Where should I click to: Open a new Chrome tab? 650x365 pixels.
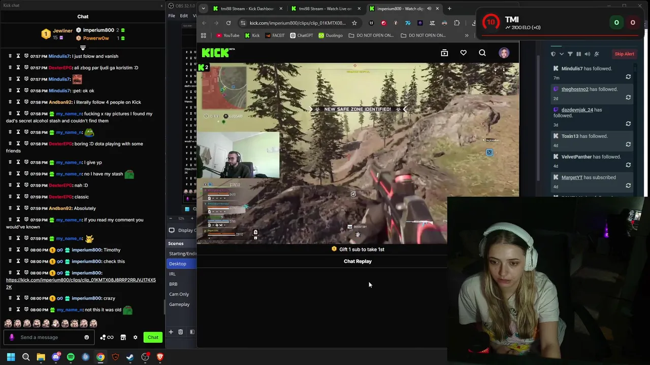point(449,9)
